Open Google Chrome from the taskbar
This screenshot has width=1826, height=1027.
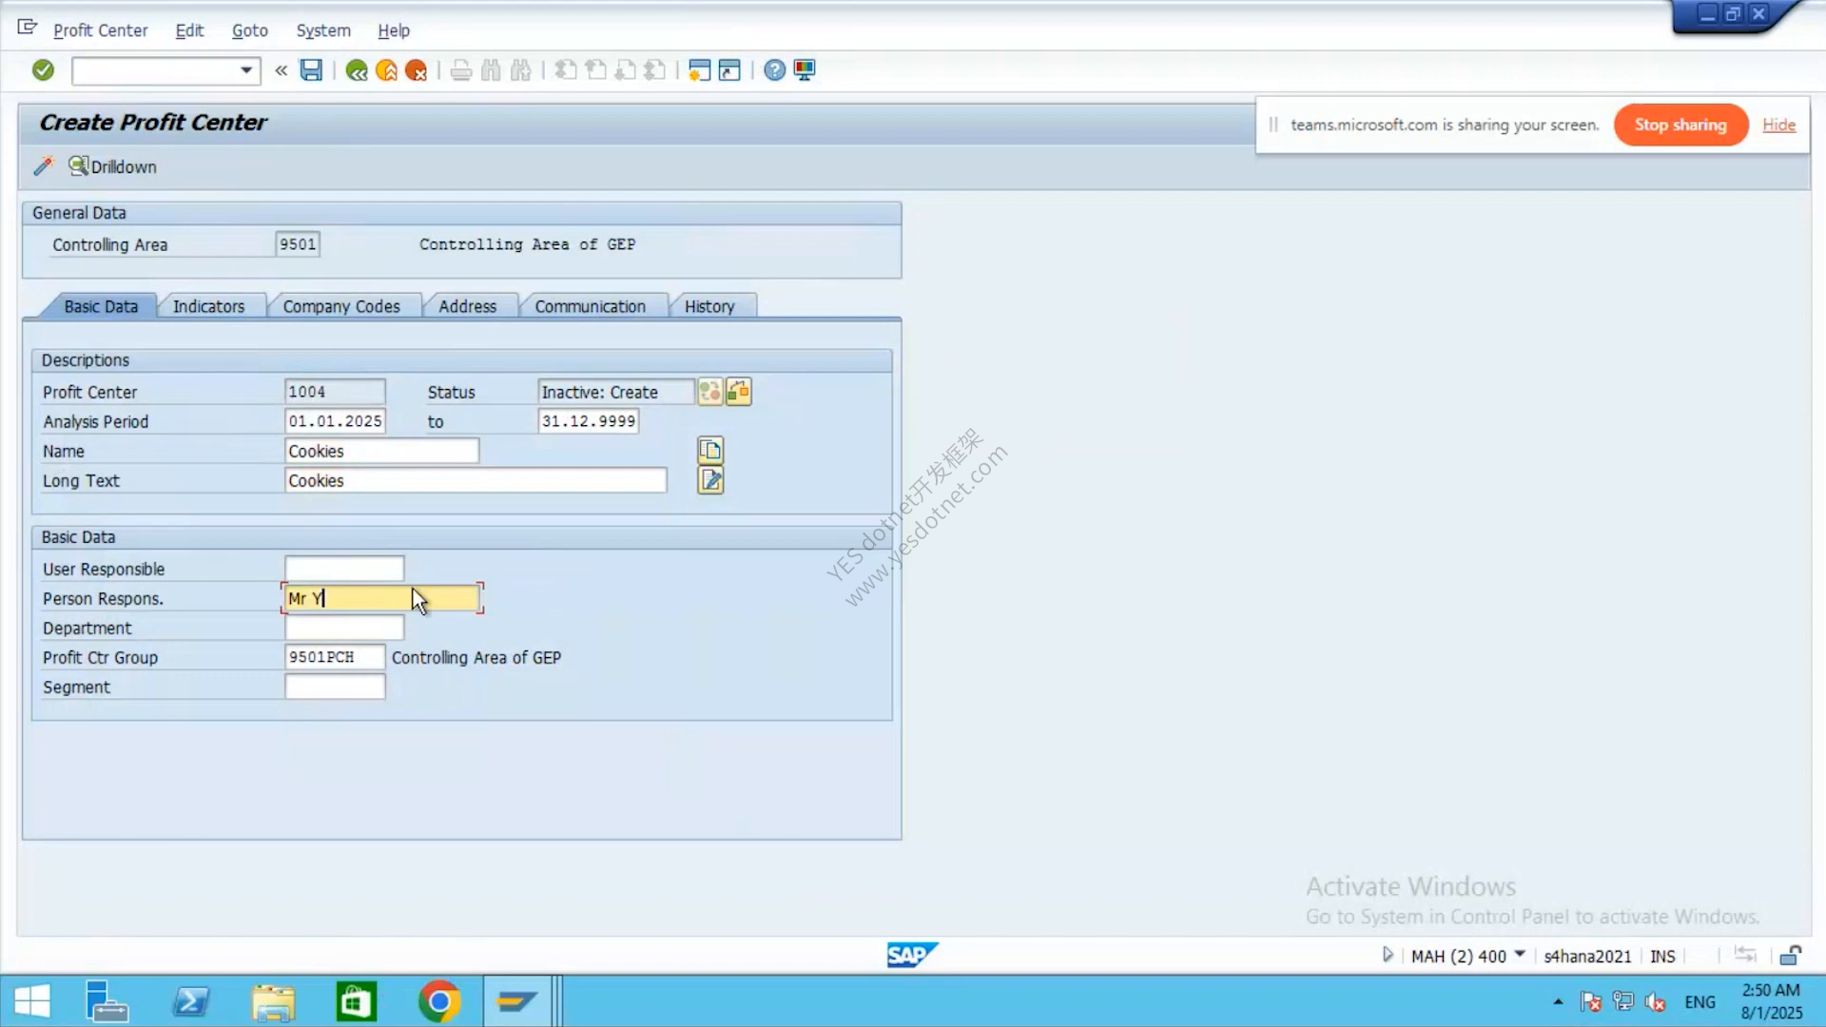(x=438, y=1001)
